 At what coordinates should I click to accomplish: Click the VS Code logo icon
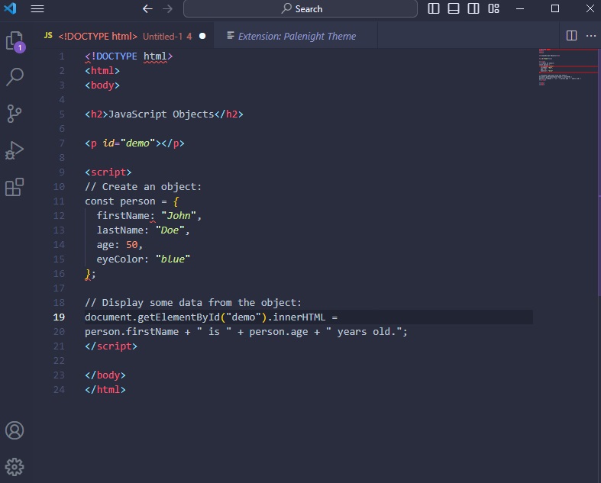click(x=11, y=8)
